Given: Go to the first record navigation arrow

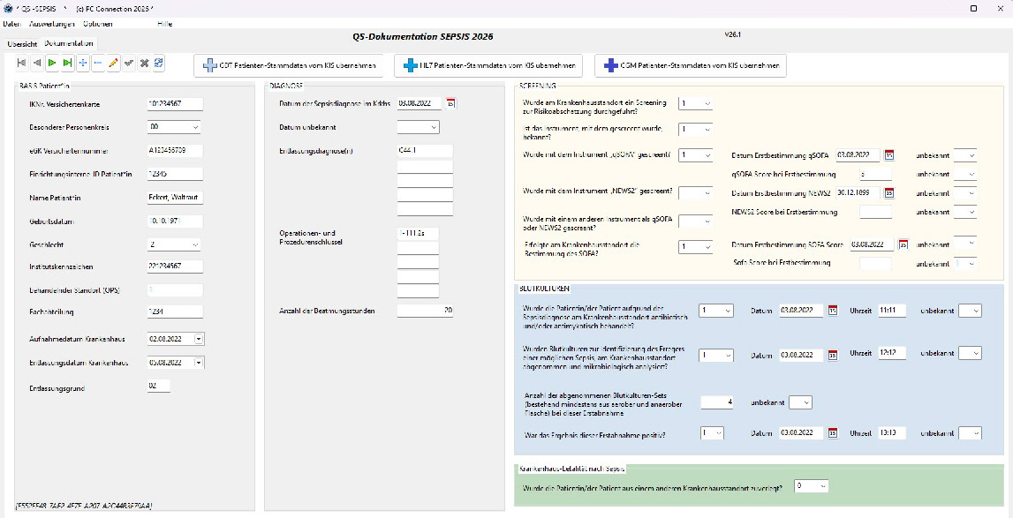Looking at the screenshot, I should [21, 63].
